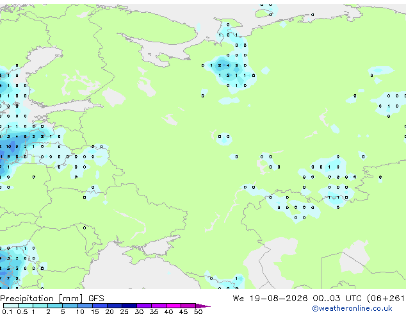
Task: Click the '00..03 UTC' time label
Action: [x=337, y=299]
